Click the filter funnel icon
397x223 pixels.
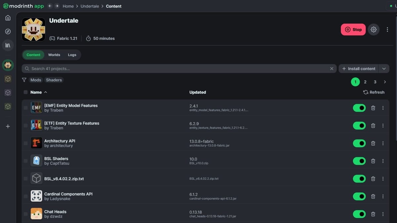24,80
